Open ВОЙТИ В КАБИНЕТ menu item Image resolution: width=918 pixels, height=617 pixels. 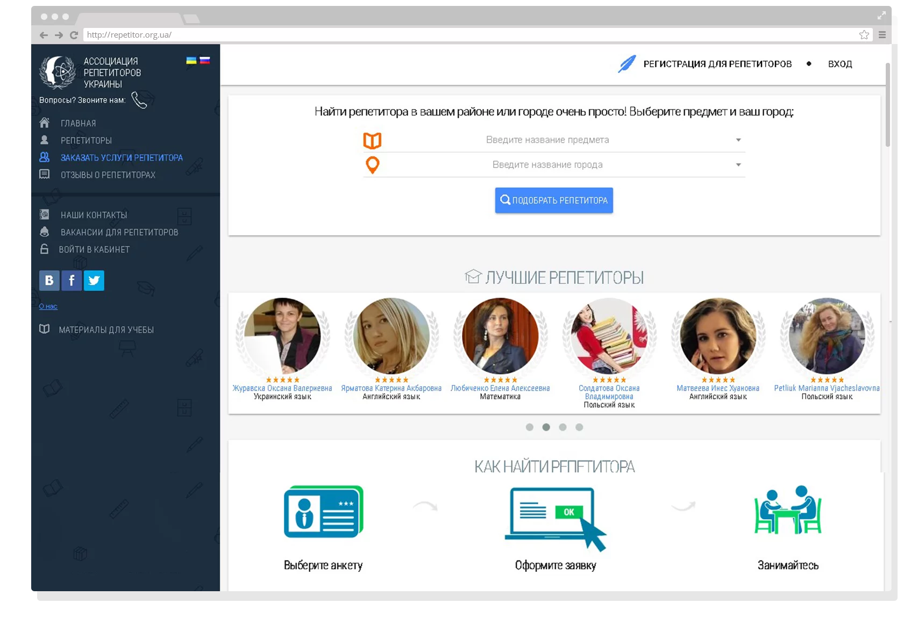95,249
